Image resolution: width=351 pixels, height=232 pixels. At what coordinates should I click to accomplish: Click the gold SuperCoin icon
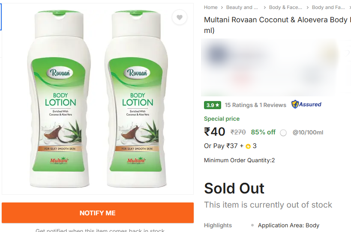tap(248, 146)
